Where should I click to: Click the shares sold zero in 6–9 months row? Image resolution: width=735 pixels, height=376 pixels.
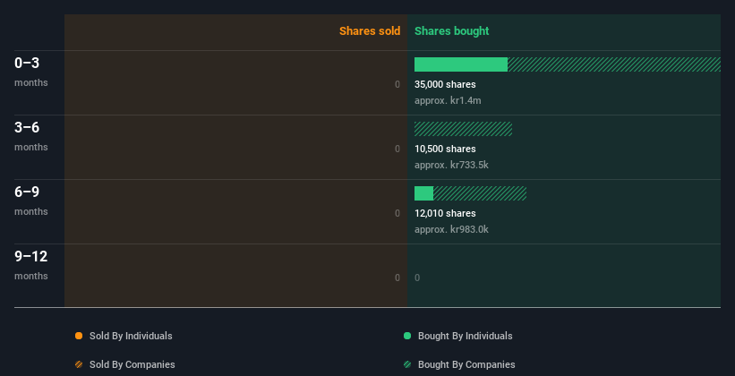pyautogui.click(x=397, y=213)
